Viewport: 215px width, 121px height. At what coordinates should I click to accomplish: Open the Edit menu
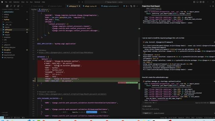10,2
